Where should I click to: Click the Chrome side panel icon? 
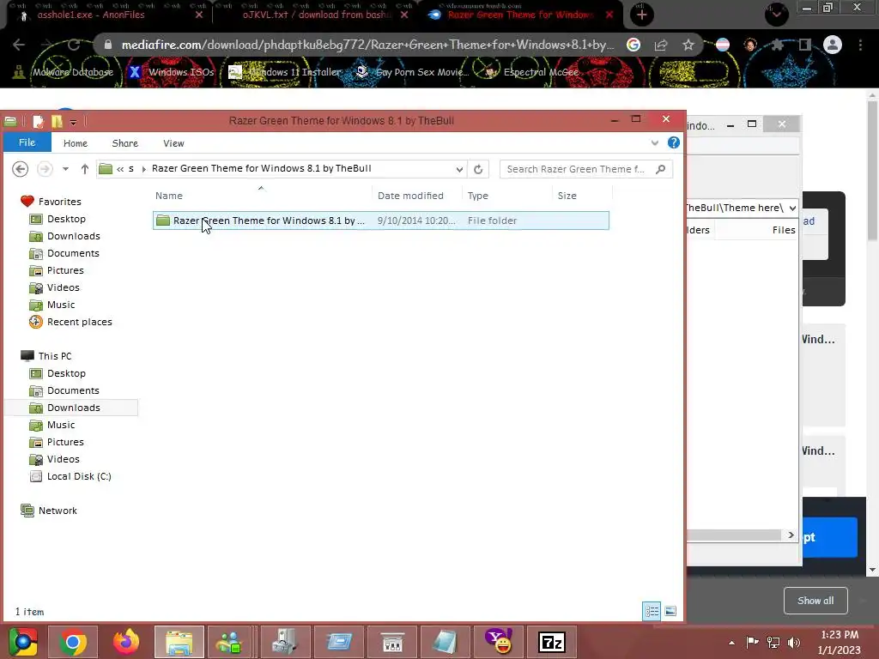click(x=805, y=45)
